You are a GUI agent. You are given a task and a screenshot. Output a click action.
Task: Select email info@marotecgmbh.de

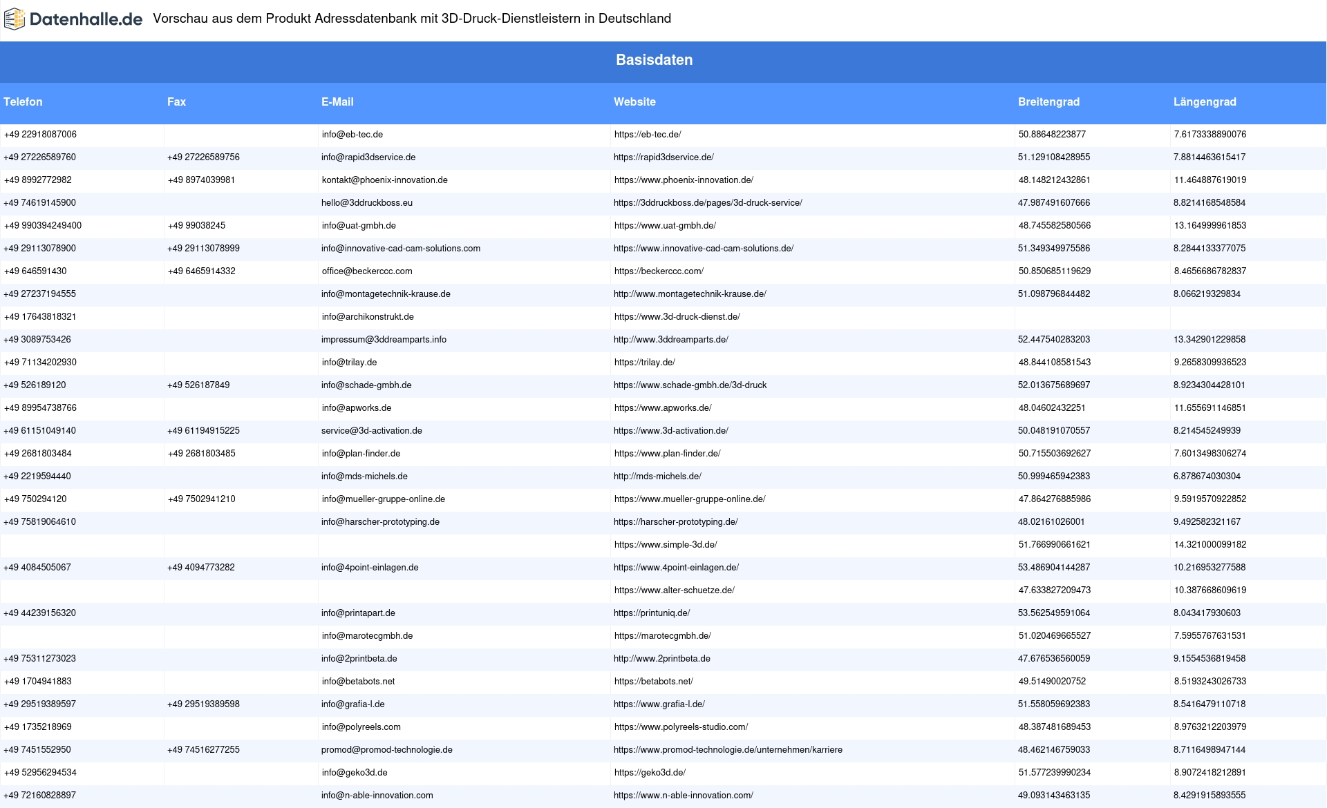(367, 636)
